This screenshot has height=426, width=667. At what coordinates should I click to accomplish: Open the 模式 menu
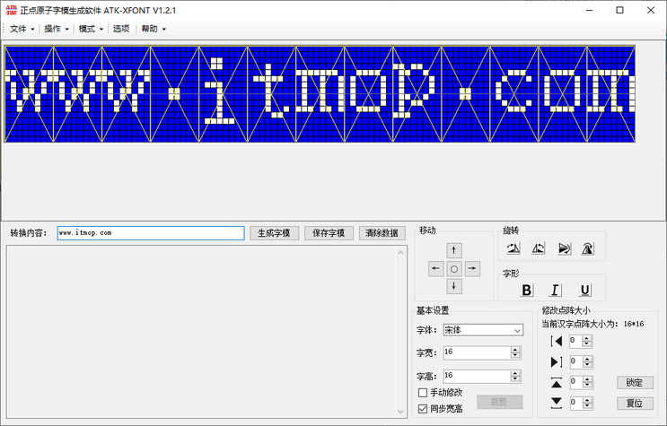(91, 29)
